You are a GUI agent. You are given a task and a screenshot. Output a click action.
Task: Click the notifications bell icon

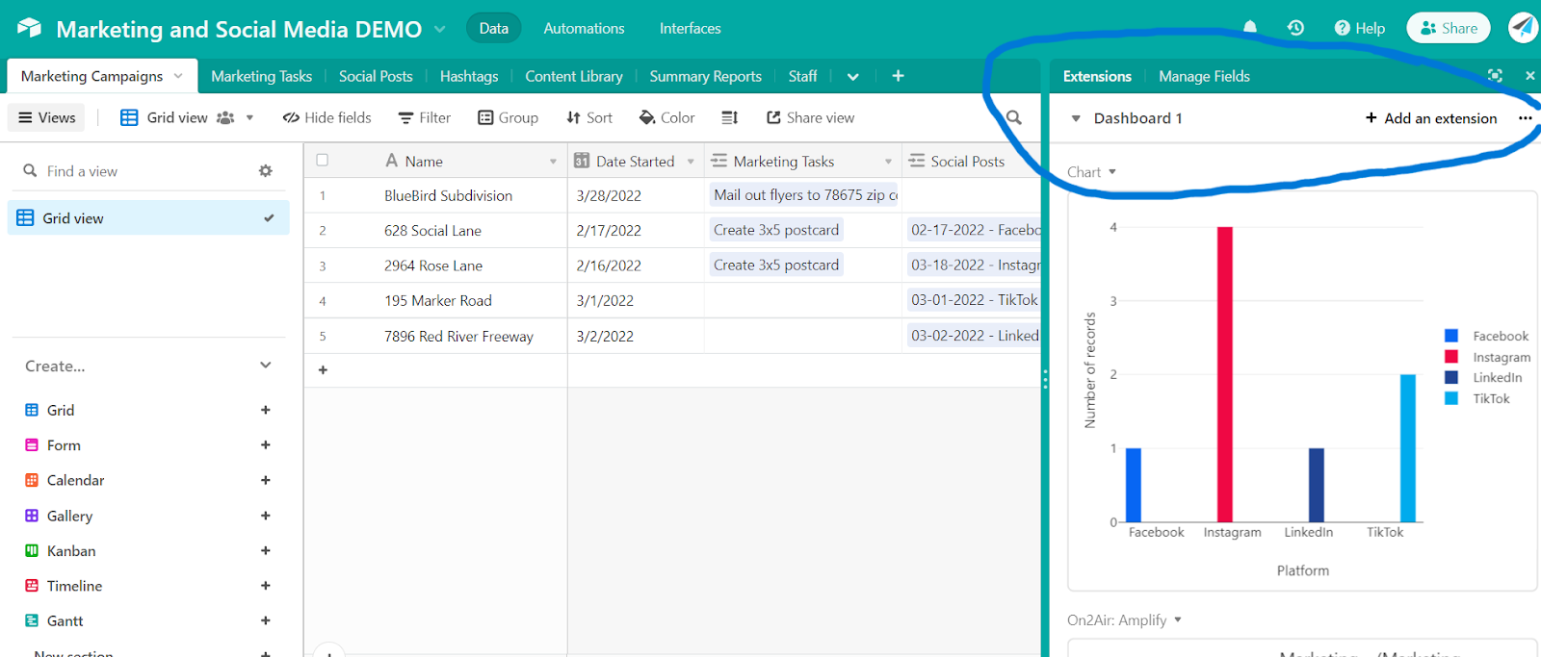[x=1249, y=28]
